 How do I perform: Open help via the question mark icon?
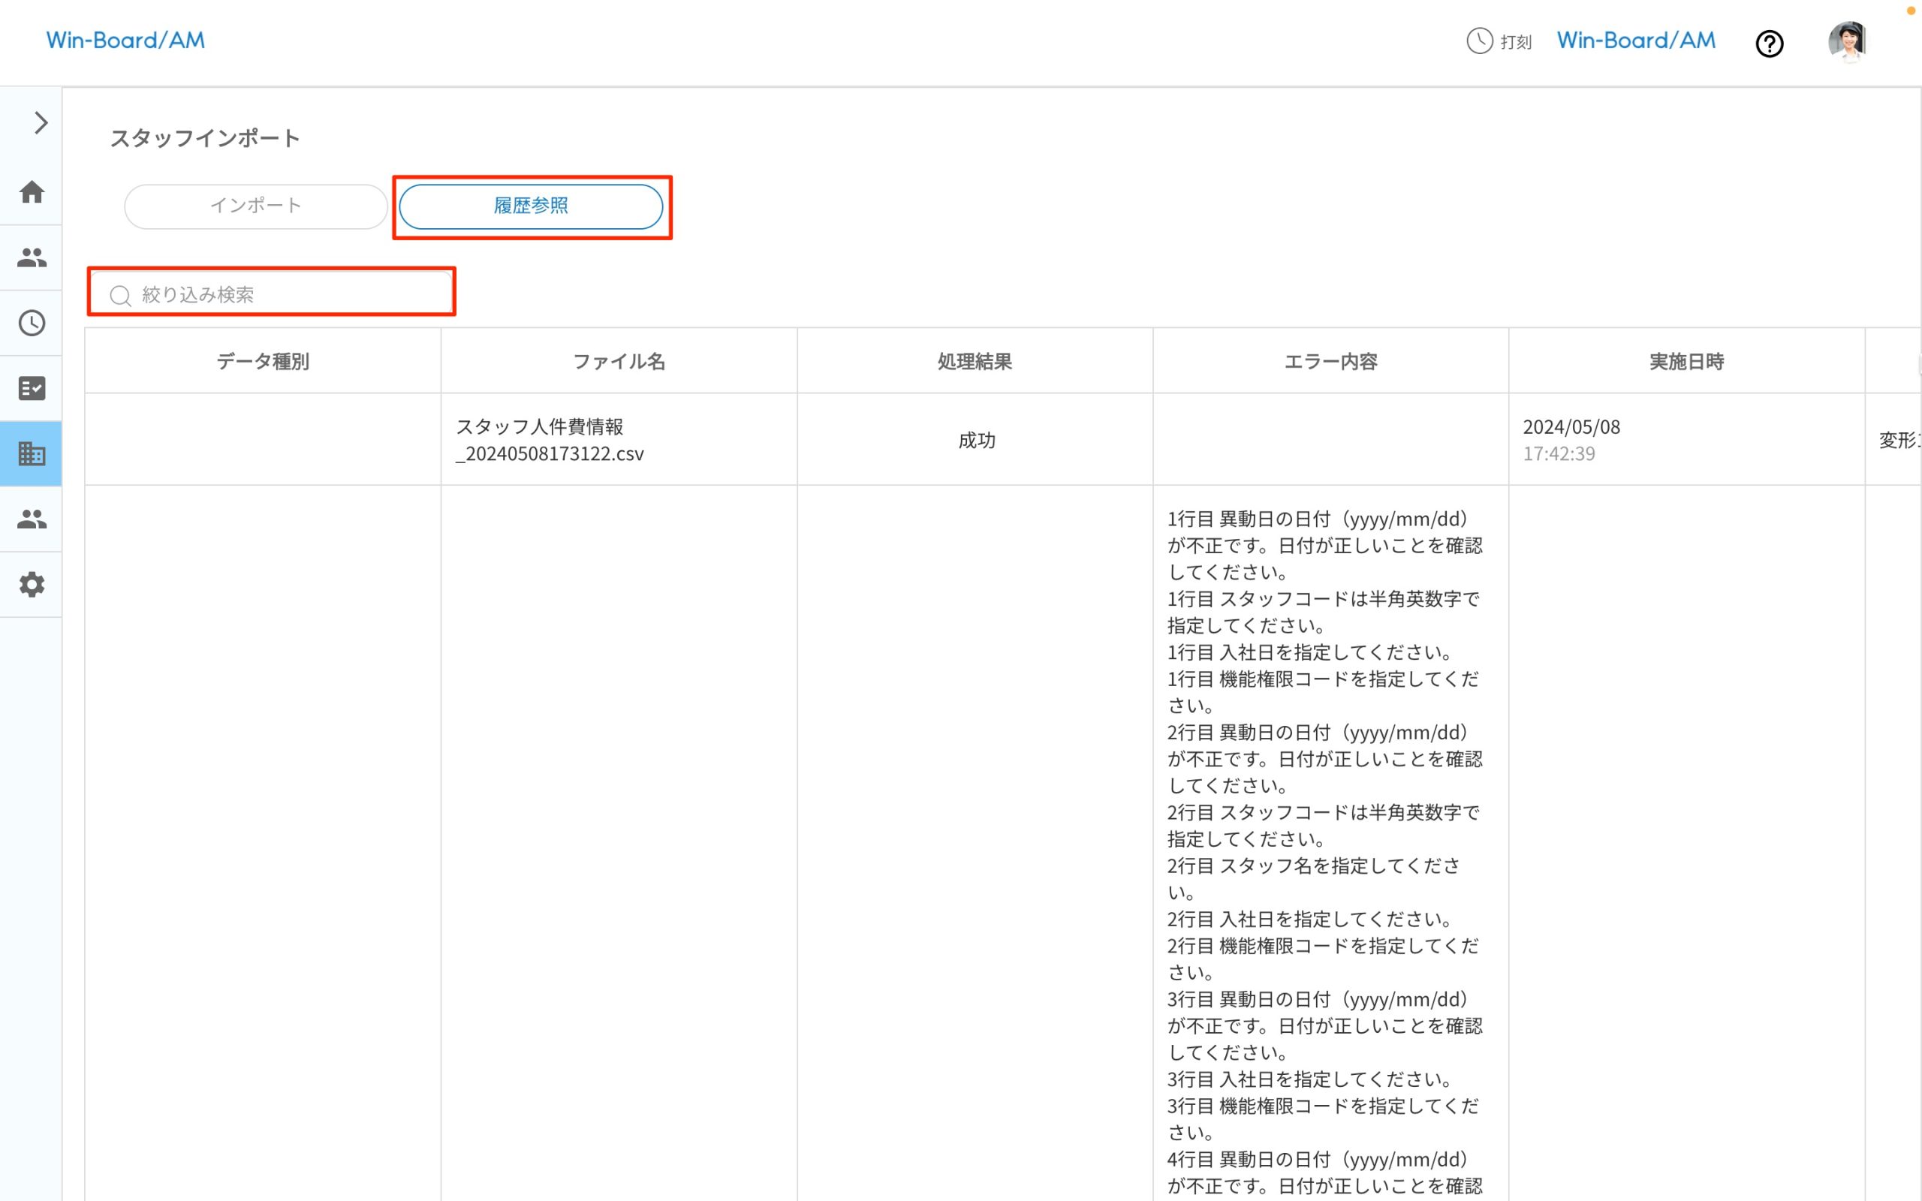(x=1770, y=44)
